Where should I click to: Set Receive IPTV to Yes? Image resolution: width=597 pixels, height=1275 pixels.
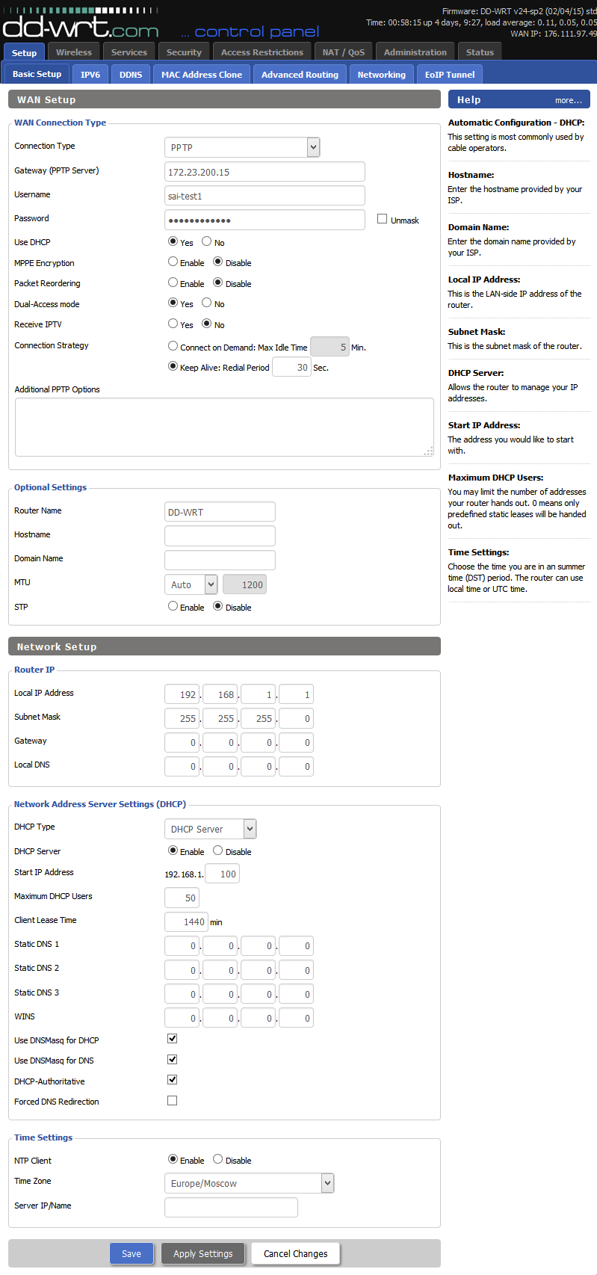[x=173, y=324]
